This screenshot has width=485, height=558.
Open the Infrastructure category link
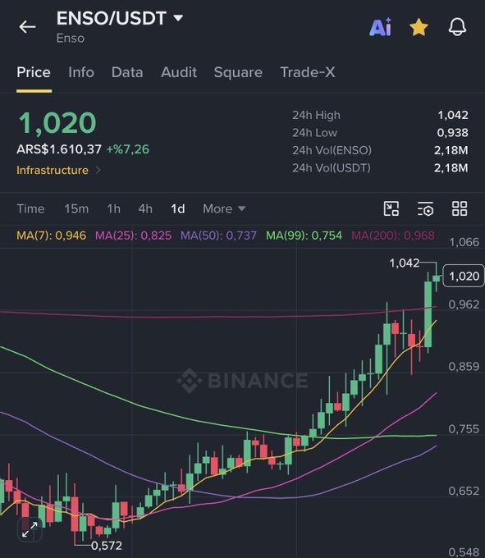click(x=53, y=171)
